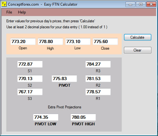Screen dimensions: 158x136
Task: Click the R1 value 778.57
Action: 98,92
